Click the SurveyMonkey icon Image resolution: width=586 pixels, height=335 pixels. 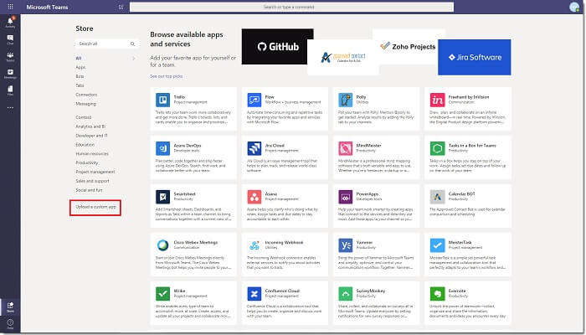coord(345,294)
